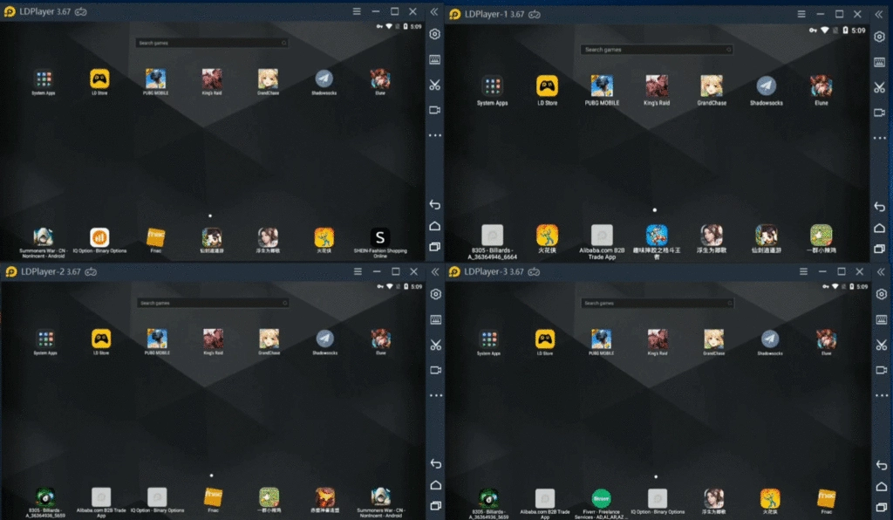Image resolution: width=893 pixels, height=520 pixels.
Task: Open LDPlayer-2's hamburger menu
Action: click(x=357, y=271)
